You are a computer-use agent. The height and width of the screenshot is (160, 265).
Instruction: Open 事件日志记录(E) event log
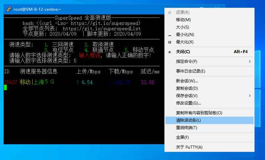190,71
